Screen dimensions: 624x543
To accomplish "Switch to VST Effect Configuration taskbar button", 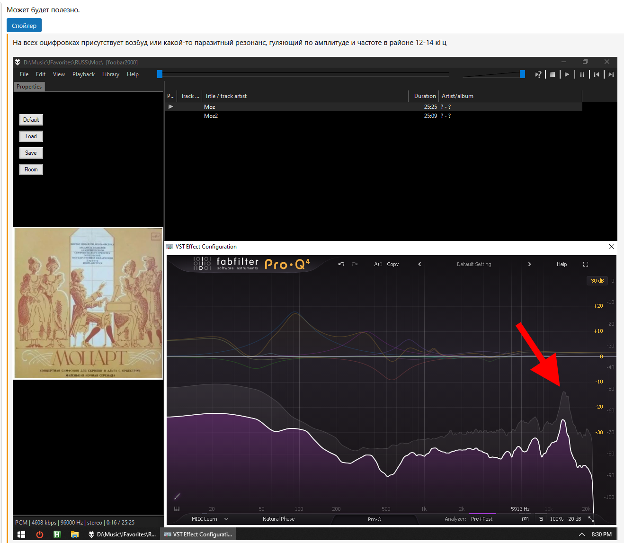I will pyautogui.click(x=198, y=534).
